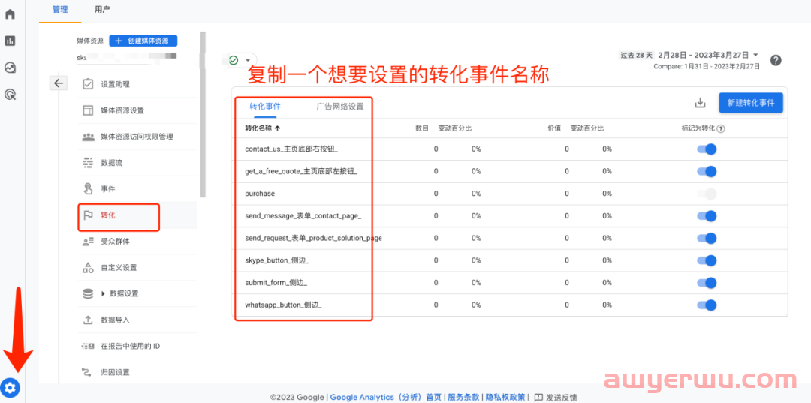Click the 创建媒体资源 button
This screenshot has height=403, width=811.
pos(143,41)
